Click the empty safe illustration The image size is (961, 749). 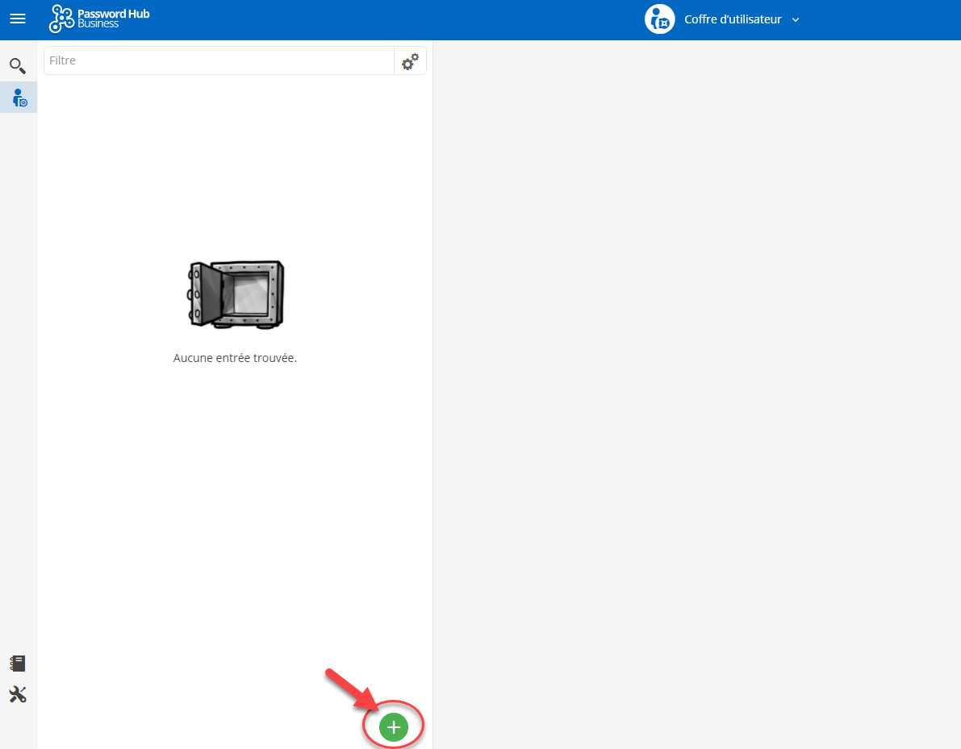coord(236,294)
